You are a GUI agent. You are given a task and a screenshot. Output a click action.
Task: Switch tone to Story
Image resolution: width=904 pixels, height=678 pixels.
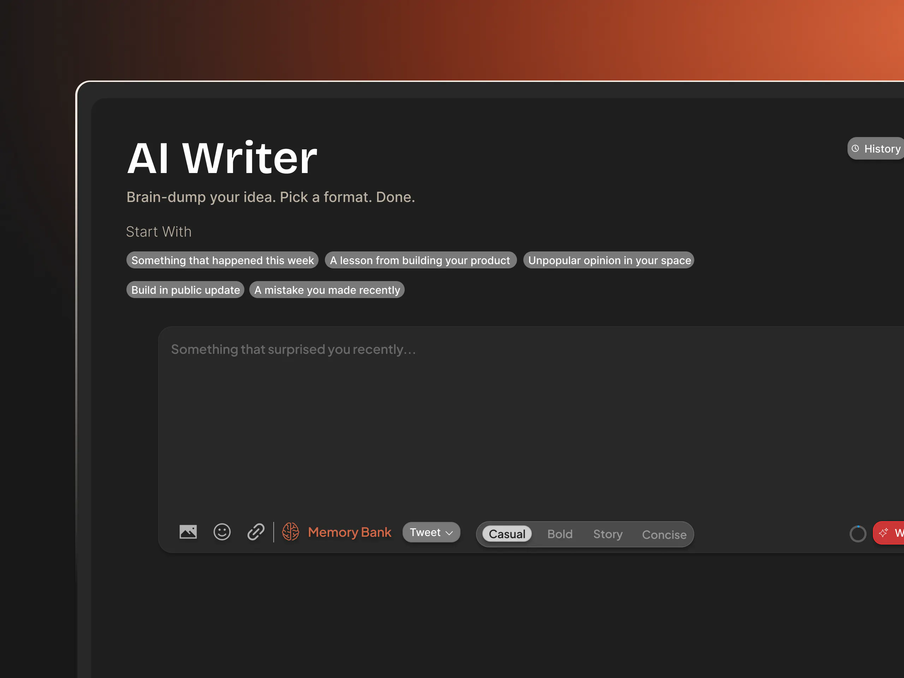[608, 534]
